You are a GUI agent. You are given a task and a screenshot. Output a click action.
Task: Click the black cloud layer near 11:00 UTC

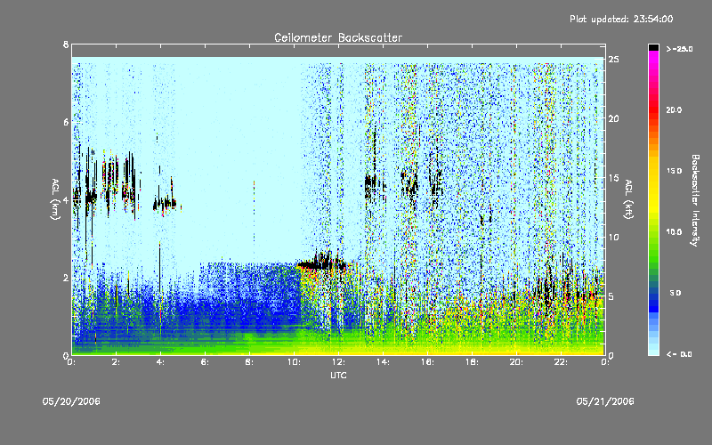(321, 263)
